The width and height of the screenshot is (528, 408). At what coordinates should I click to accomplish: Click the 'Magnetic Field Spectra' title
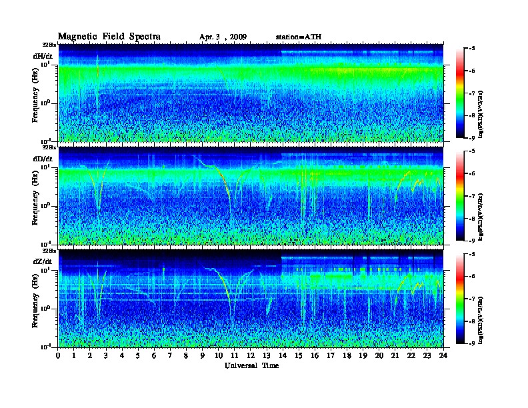click(109, 37)
